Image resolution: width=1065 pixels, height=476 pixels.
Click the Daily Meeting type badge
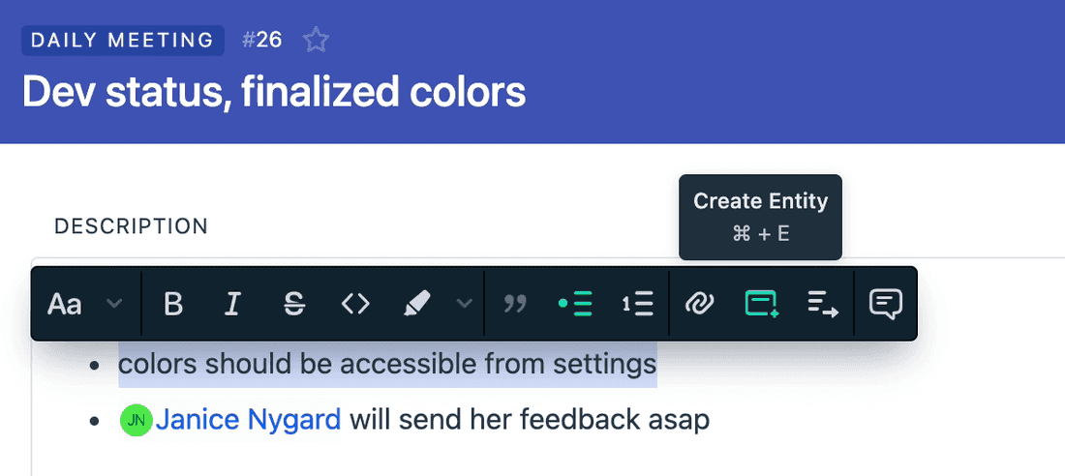click(123, 40)
